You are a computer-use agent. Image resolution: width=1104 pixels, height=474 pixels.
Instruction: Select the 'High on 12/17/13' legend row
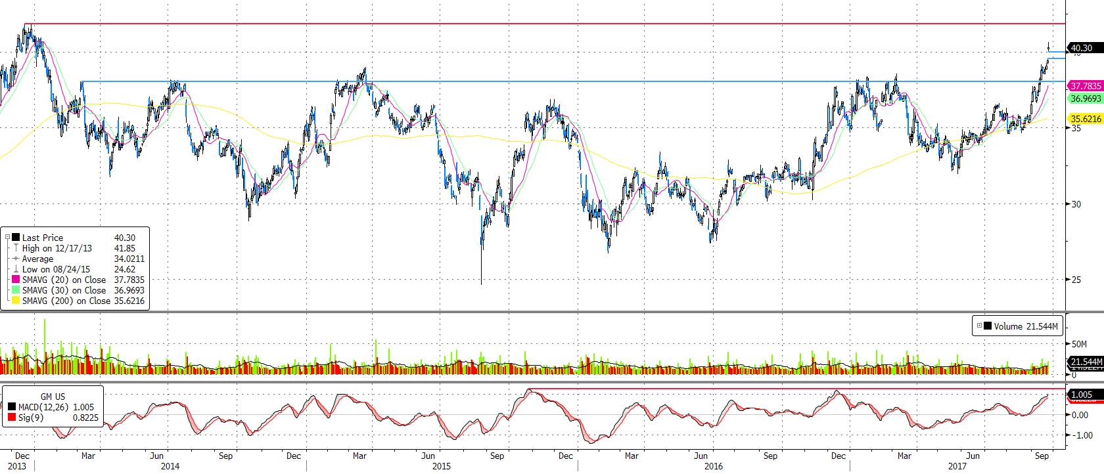point(79,248)
